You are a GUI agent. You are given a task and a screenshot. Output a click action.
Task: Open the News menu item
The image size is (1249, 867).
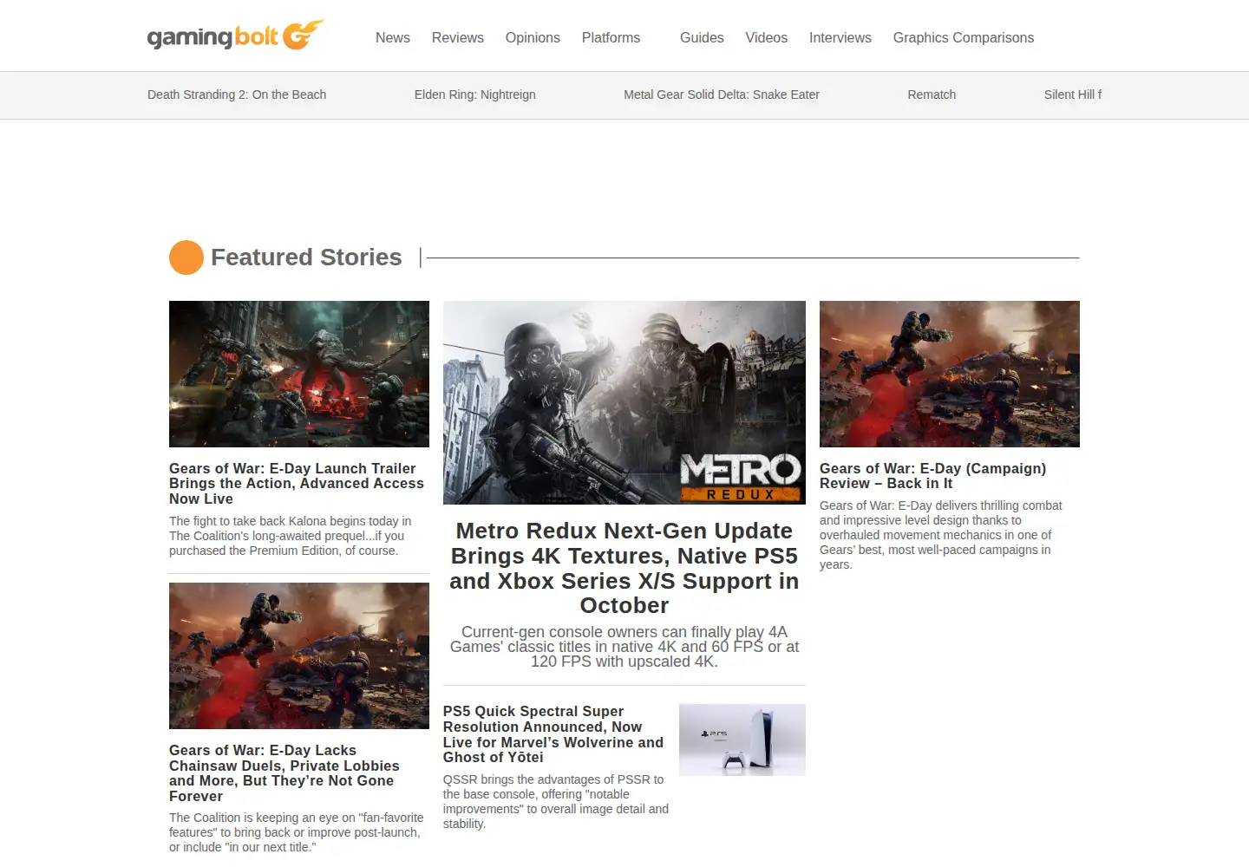[393, 38]
